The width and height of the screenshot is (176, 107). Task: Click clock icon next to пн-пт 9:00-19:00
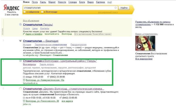24,98
